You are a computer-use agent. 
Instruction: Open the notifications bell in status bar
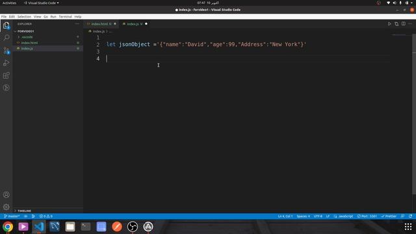point(410,216)
